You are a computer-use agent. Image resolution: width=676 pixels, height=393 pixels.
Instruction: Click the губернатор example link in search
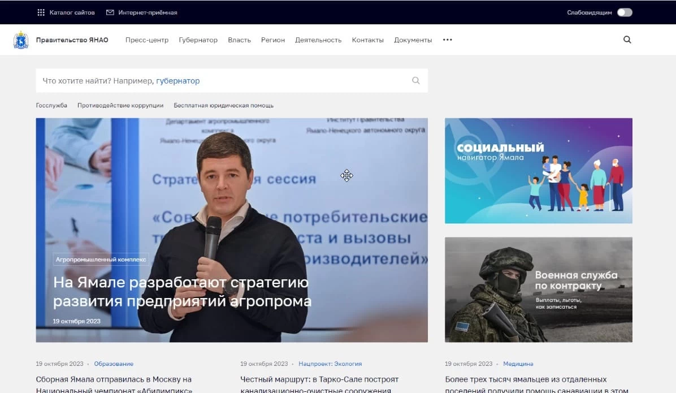click(178, 81)
